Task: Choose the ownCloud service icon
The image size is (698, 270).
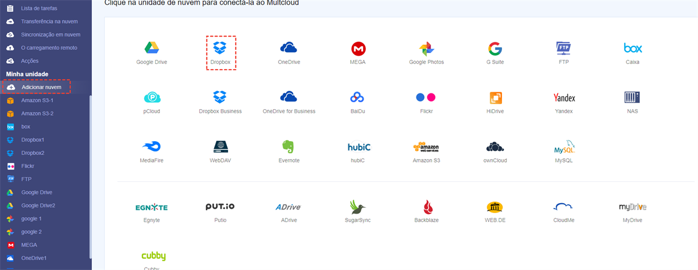Action: pos(495,146)
